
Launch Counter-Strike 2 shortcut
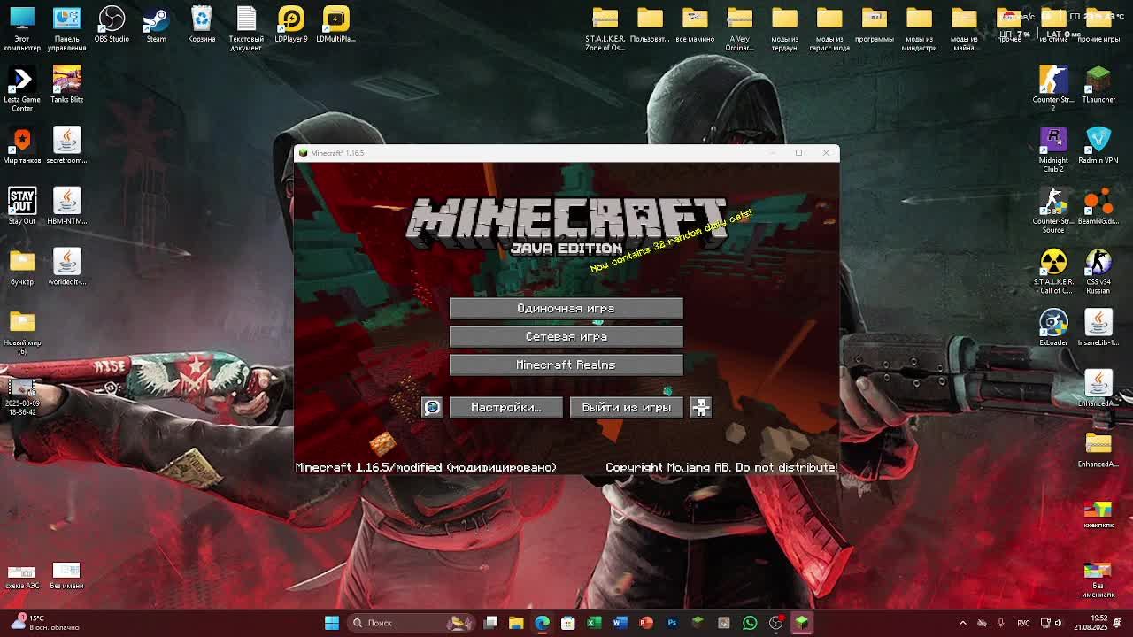click(1053, 88)
